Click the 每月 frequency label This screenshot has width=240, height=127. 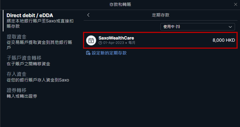[132, 43]
